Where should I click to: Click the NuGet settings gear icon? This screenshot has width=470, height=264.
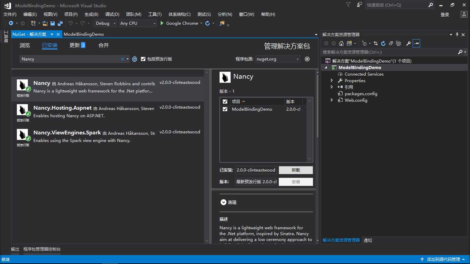click(307, 59)
